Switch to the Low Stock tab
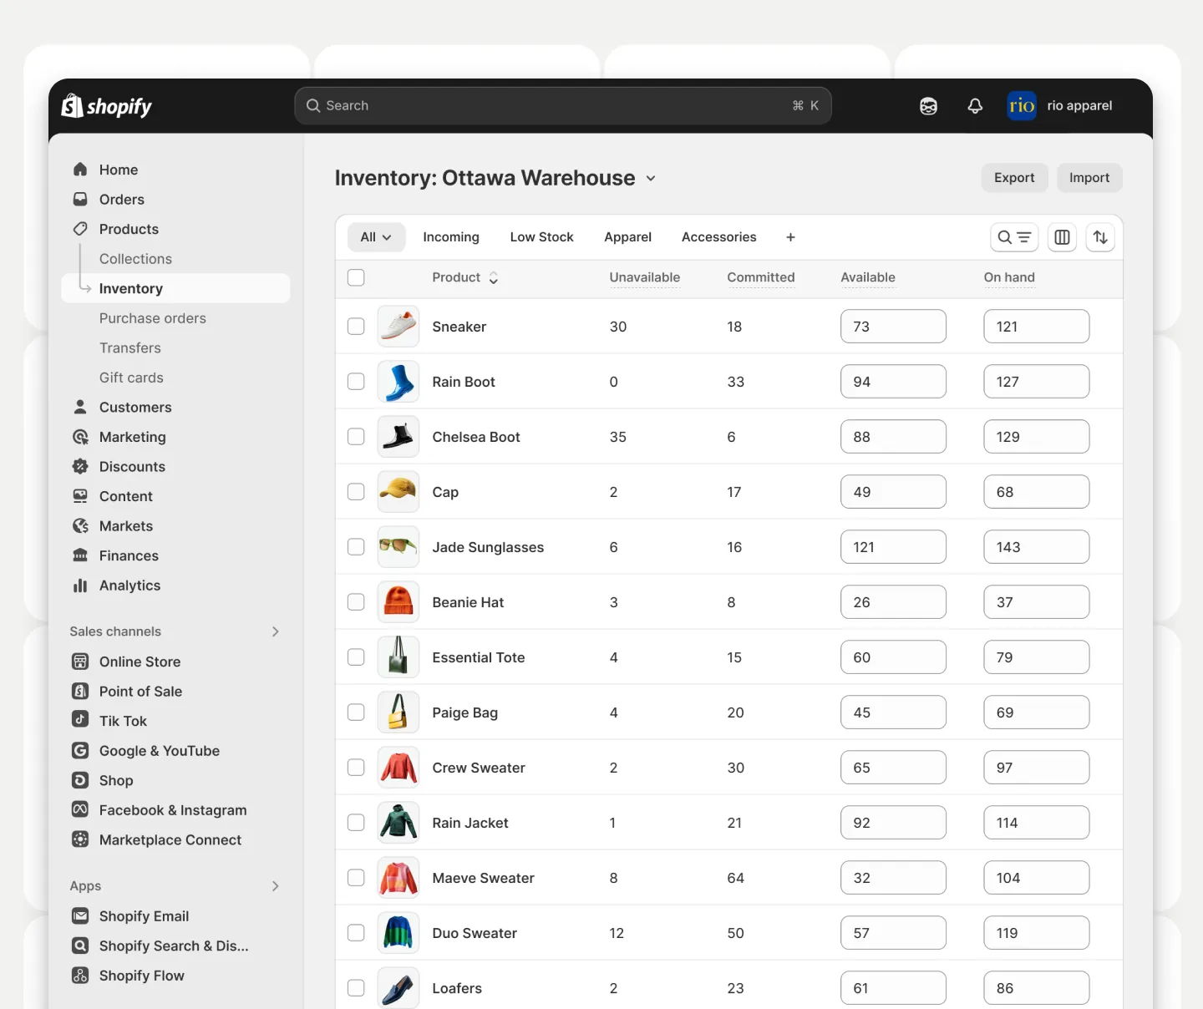This screenshot has height=1009, width=1203. pyautogui.click(x=542, y=237)
